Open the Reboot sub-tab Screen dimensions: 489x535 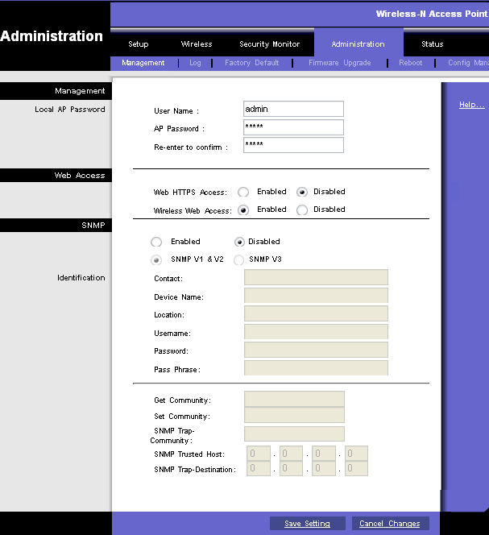pos(411,63)
